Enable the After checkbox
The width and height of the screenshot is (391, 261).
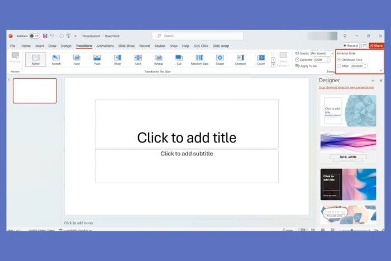[339, 66]
